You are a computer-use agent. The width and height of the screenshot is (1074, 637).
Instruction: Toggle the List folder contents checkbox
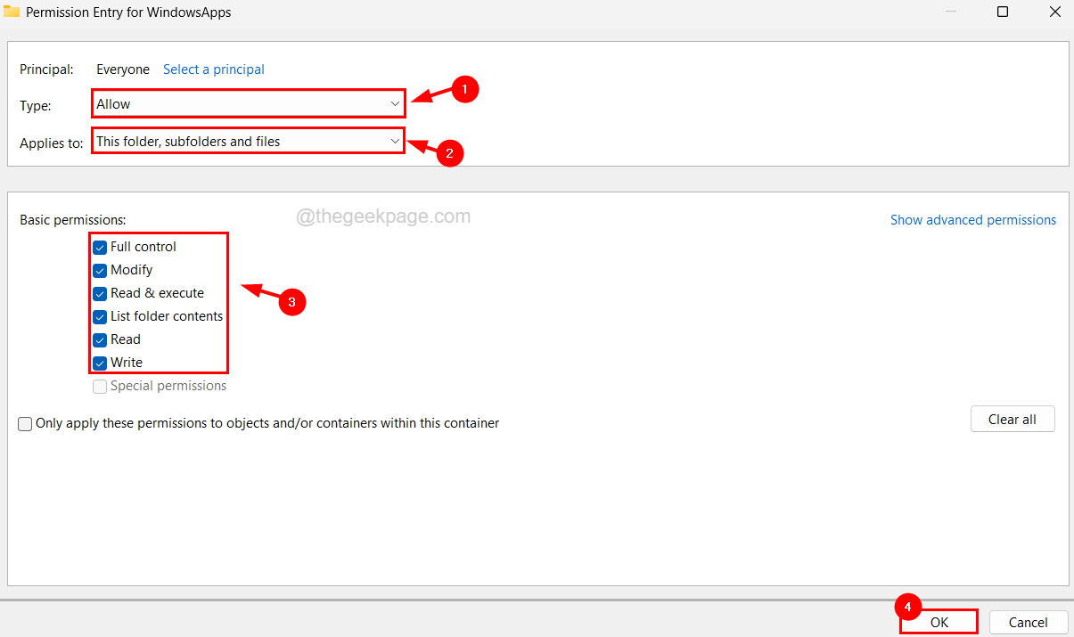(x=100, y=316)
